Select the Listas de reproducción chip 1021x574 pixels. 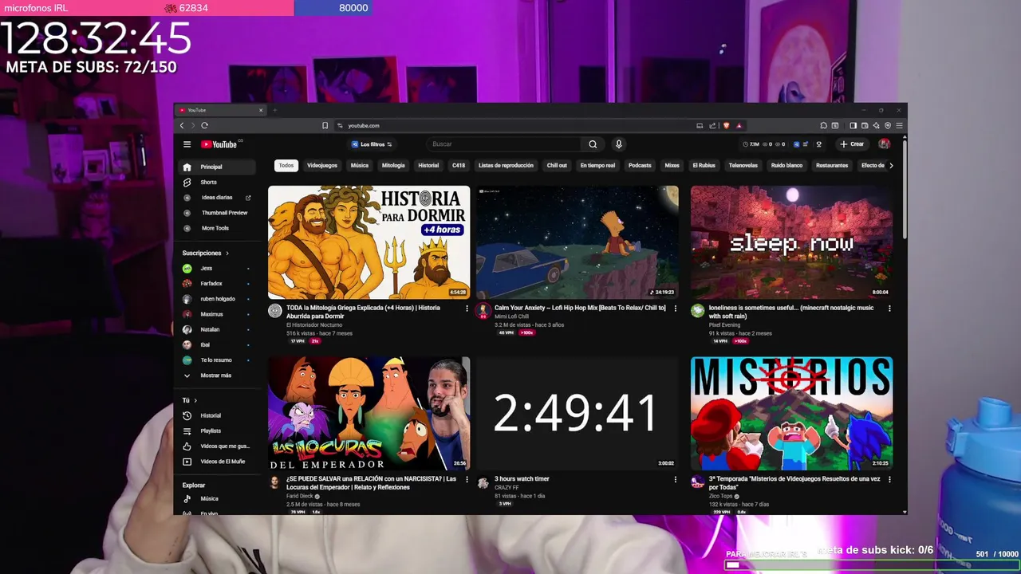click(x=506, y=166)
